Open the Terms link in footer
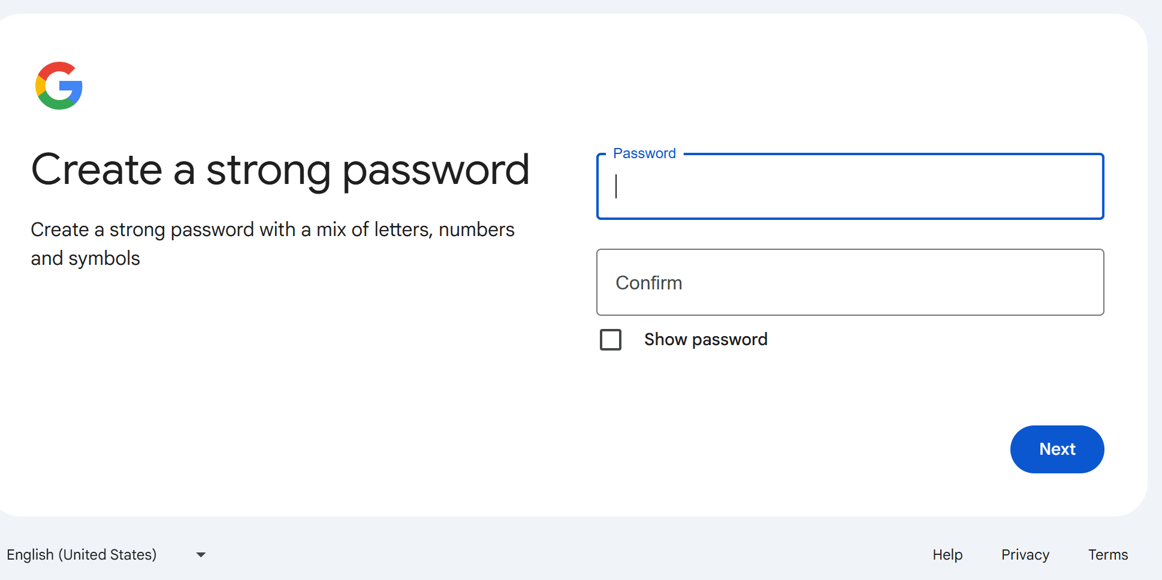 click(1107, 555)
